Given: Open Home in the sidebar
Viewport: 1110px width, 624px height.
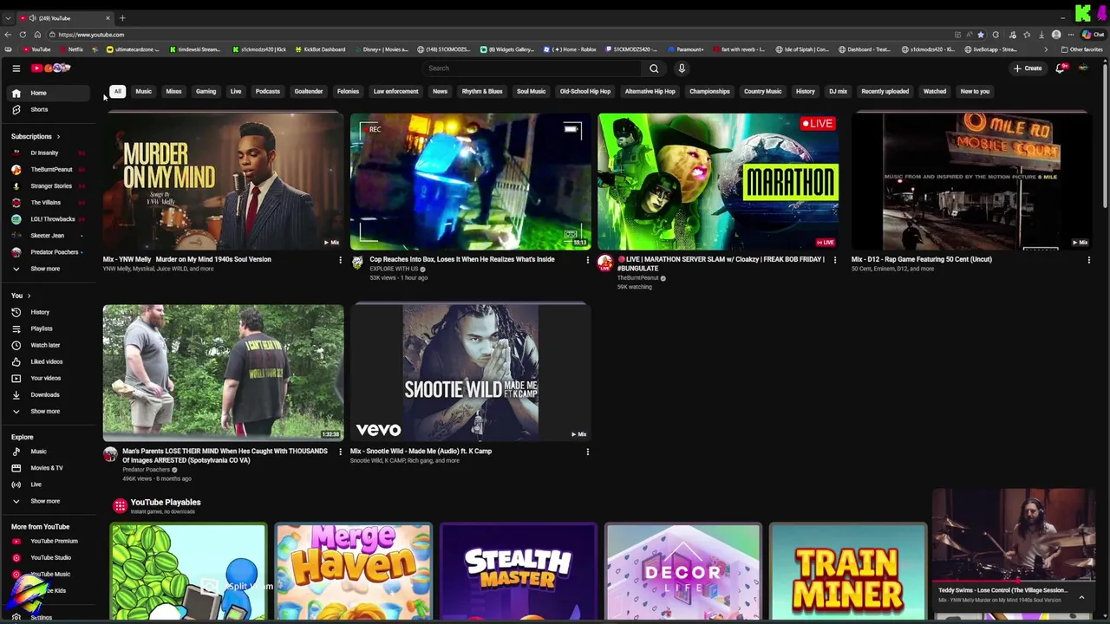Looking at the screenshot, I should (49, 93).
